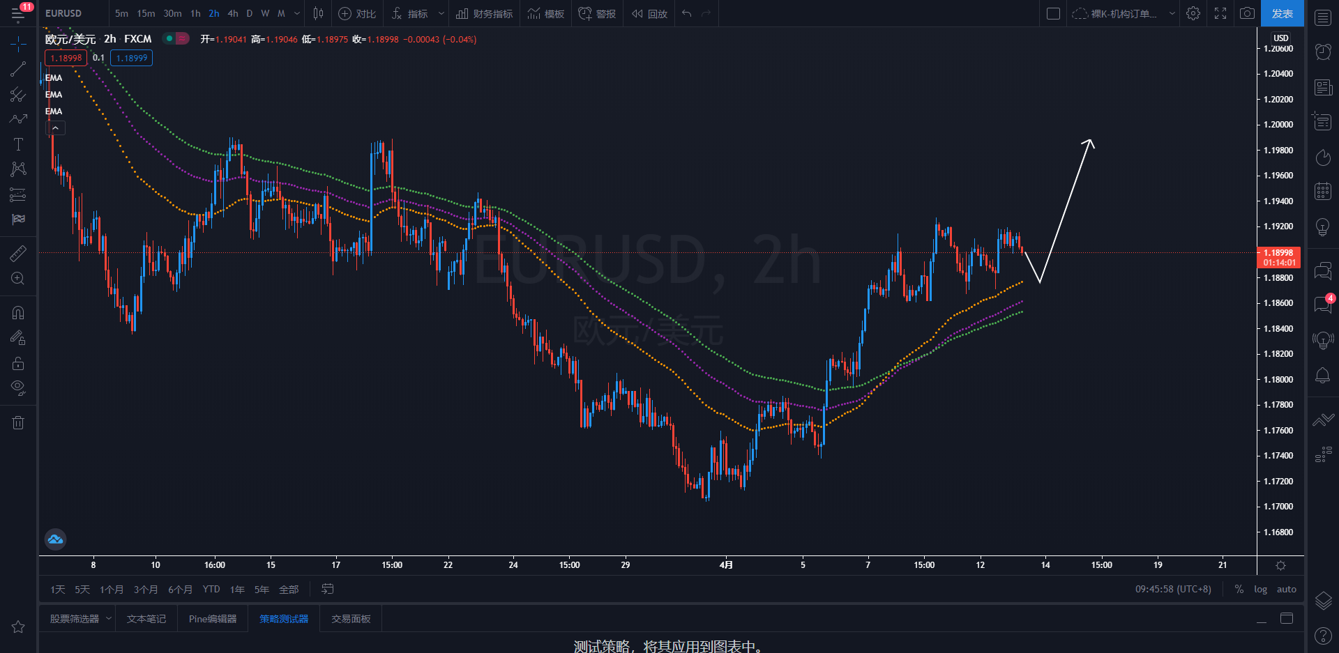Expand the timeframe interval dropdown arrow
This screenshot has height=653, width=1339.
pos(297,13)
